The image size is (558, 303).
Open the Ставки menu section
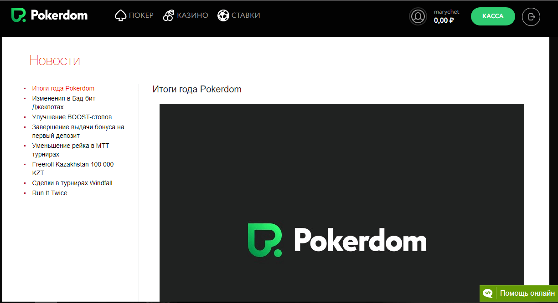coord(246,15)
